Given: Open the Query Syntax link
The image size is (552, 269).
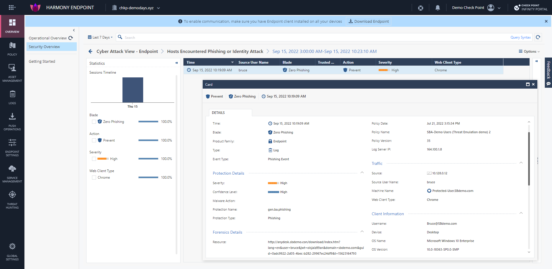Looking at the screenshot, I should (520, 37).
